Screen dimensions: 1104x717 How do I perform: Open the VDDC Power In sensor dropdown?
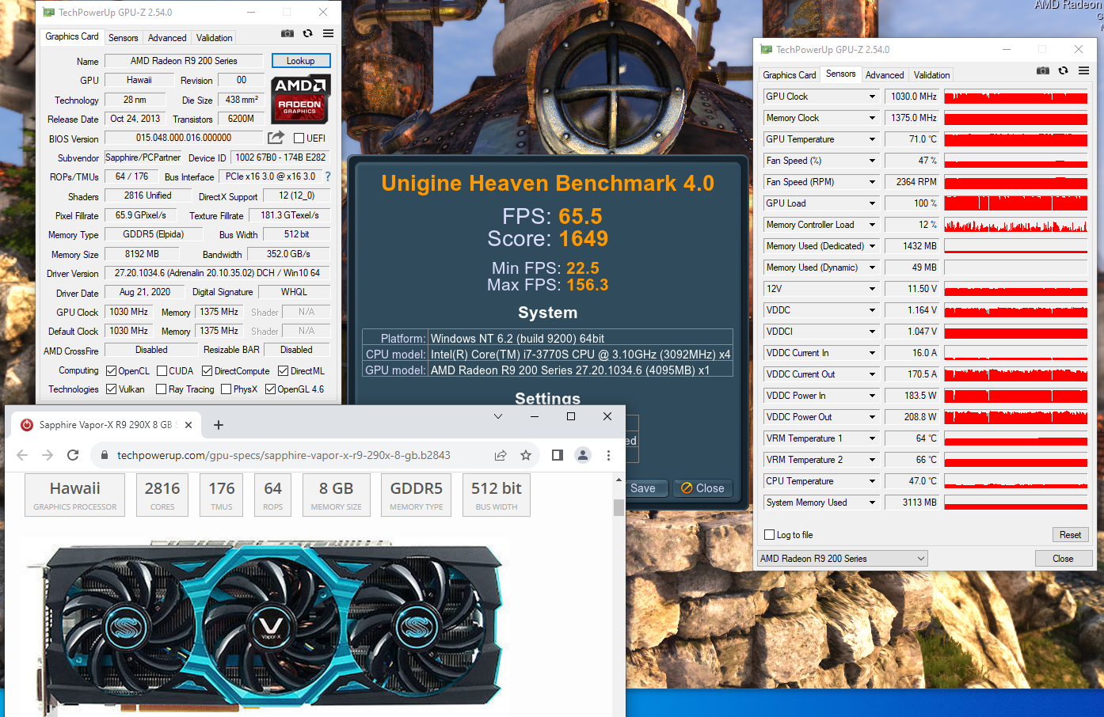tap(872, 396)
